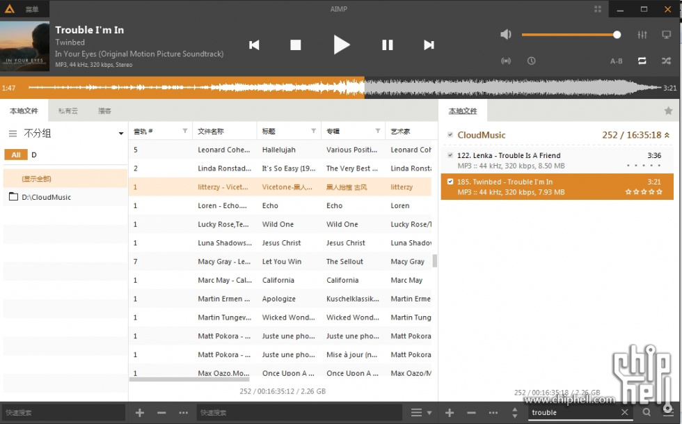Focus the left panel quick search field
The image size is (682, 424).
(63, 413)
